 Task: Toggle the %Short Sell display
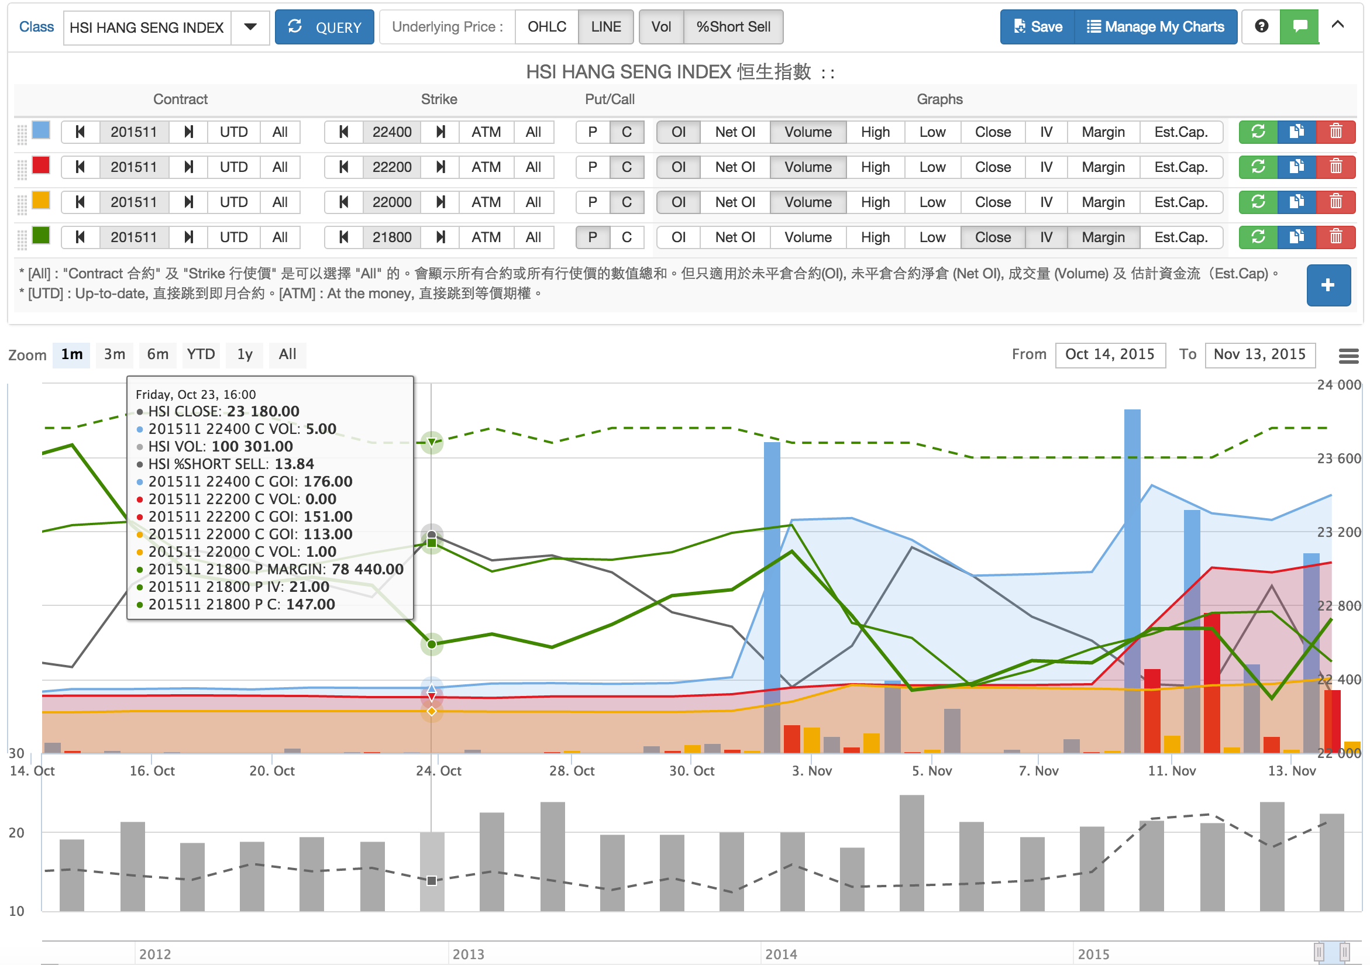coord(734,27)
